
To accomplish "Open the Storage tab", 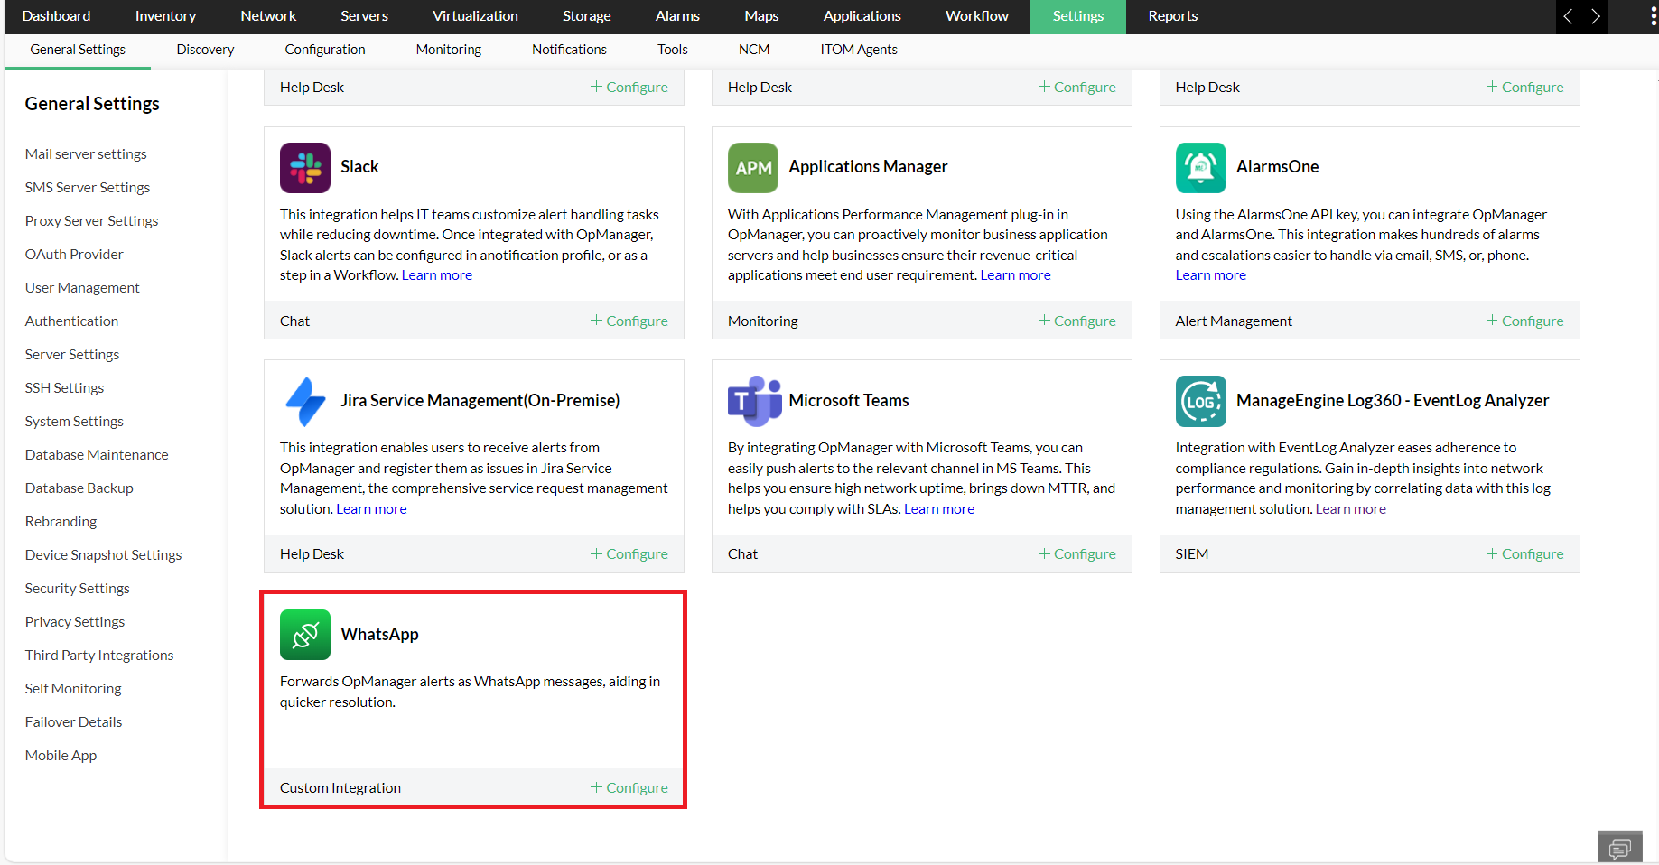I will (587, 16).
